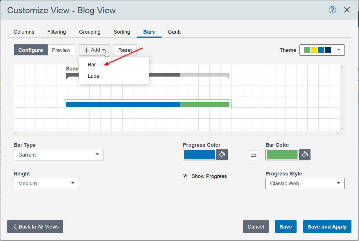Go Back to All Views

(x=35, y=227)
